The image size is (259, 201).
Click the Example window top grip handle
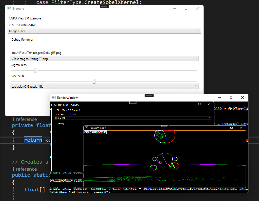(x=104, y=6)
